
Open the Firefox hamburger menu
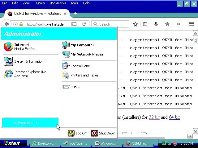pos(192,24)
